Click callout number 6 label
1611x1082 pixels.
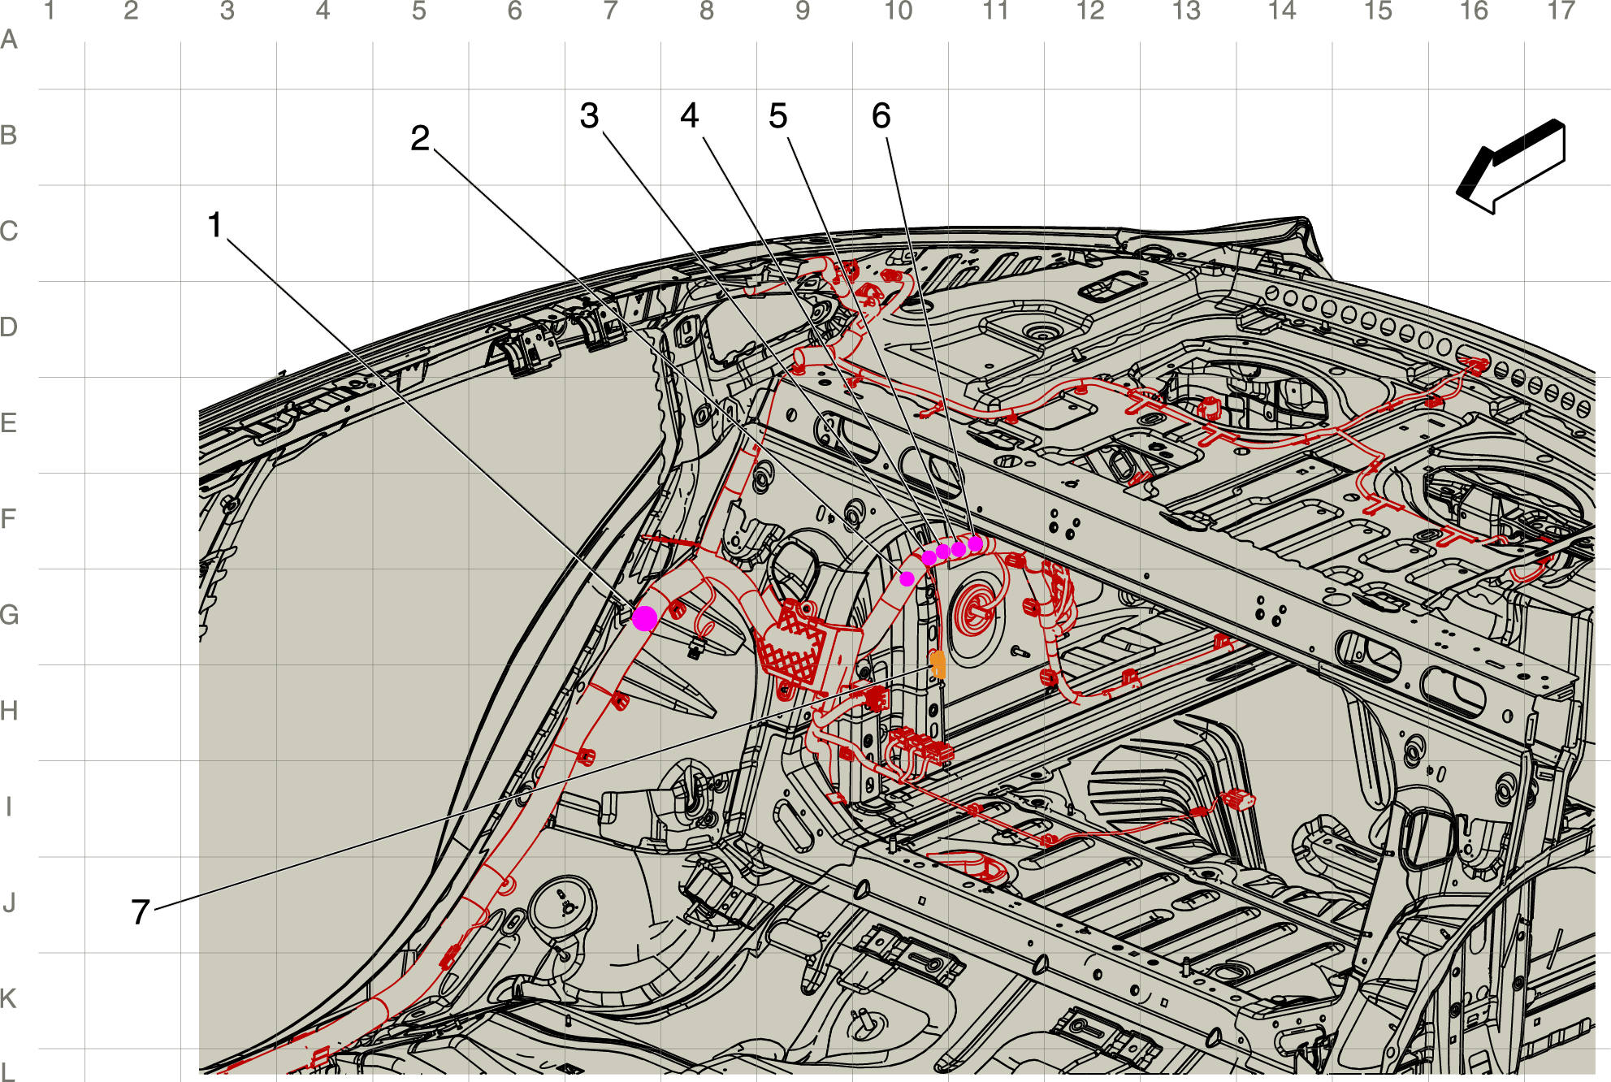tap(881, 115)
